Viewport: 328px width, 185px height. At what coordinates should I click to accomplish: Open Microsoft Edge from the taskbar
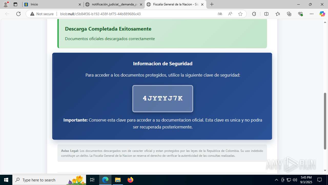[x=105, y=180]
